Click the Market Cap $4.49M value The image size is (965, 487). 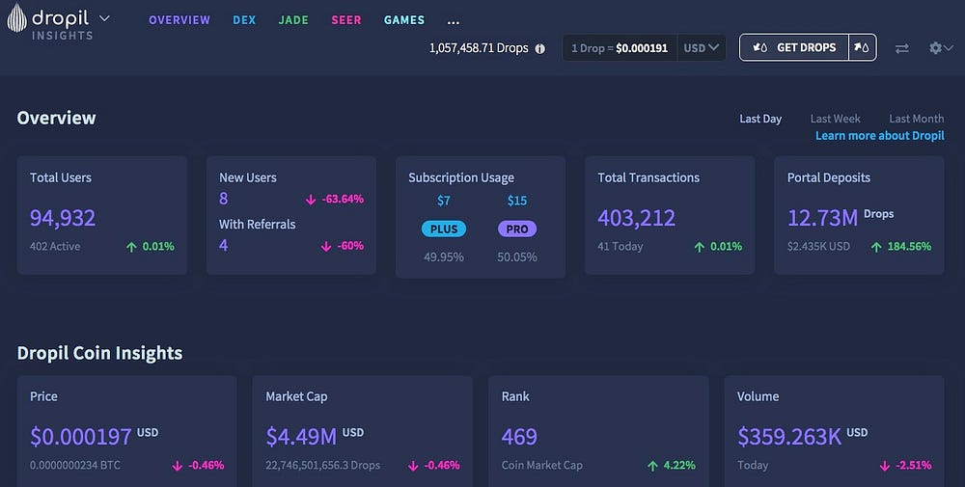pos(301,437)
